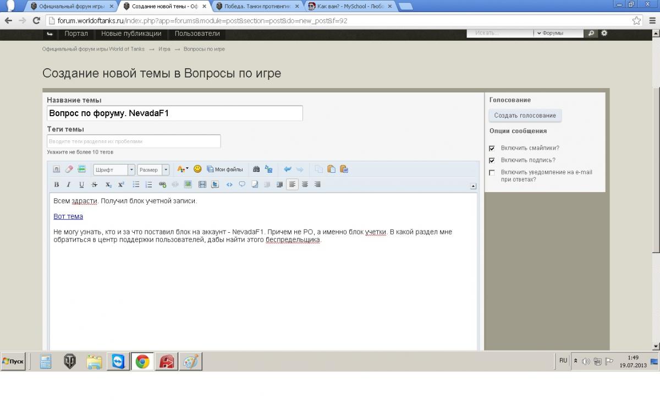Toggle bold formatting in the editor
Viewport: 660px width, 405px height.
(x=56, y=185)
